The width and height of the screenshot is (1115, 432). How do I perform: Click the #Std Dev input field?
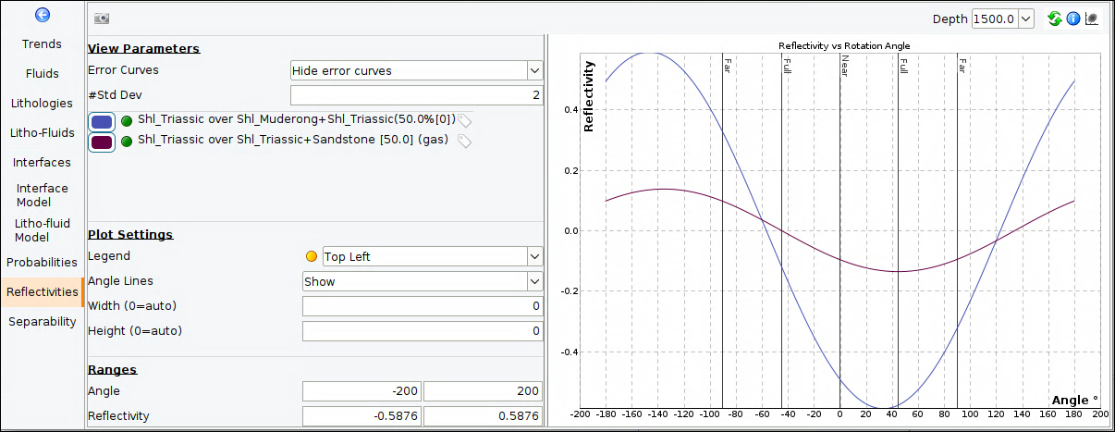click(416, 95)
